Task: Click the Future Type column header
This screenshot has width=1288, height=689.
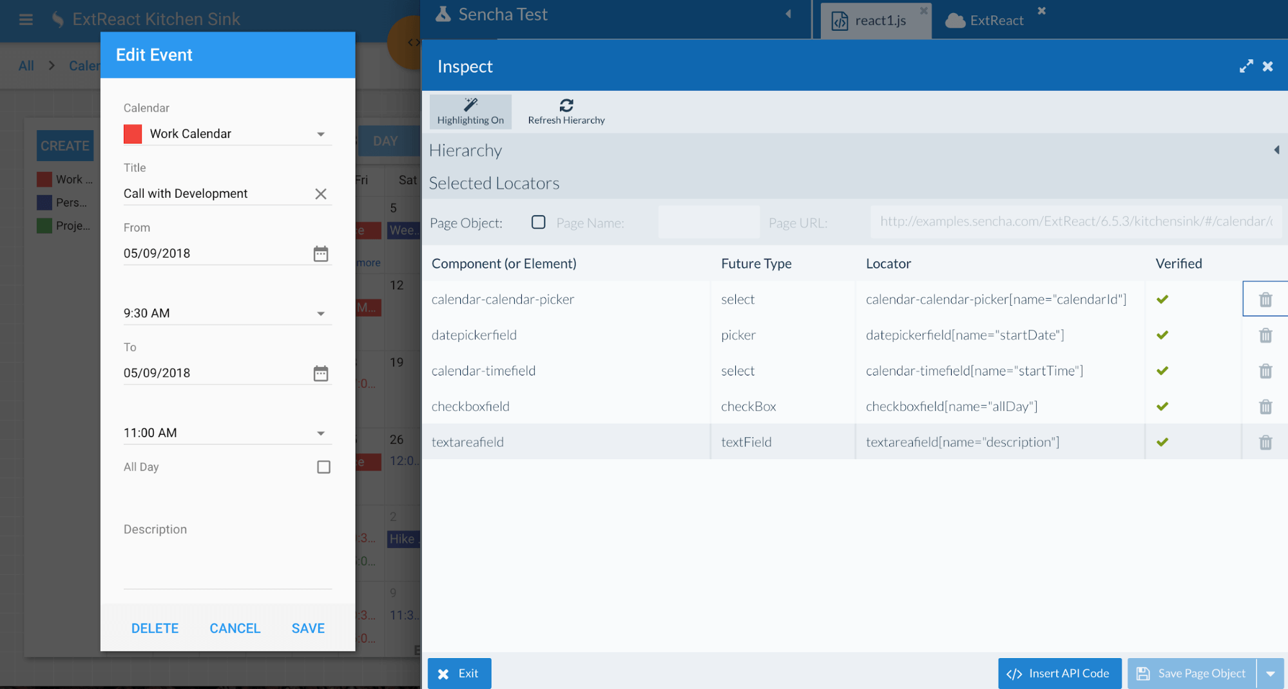Action: tap(756, 263)
